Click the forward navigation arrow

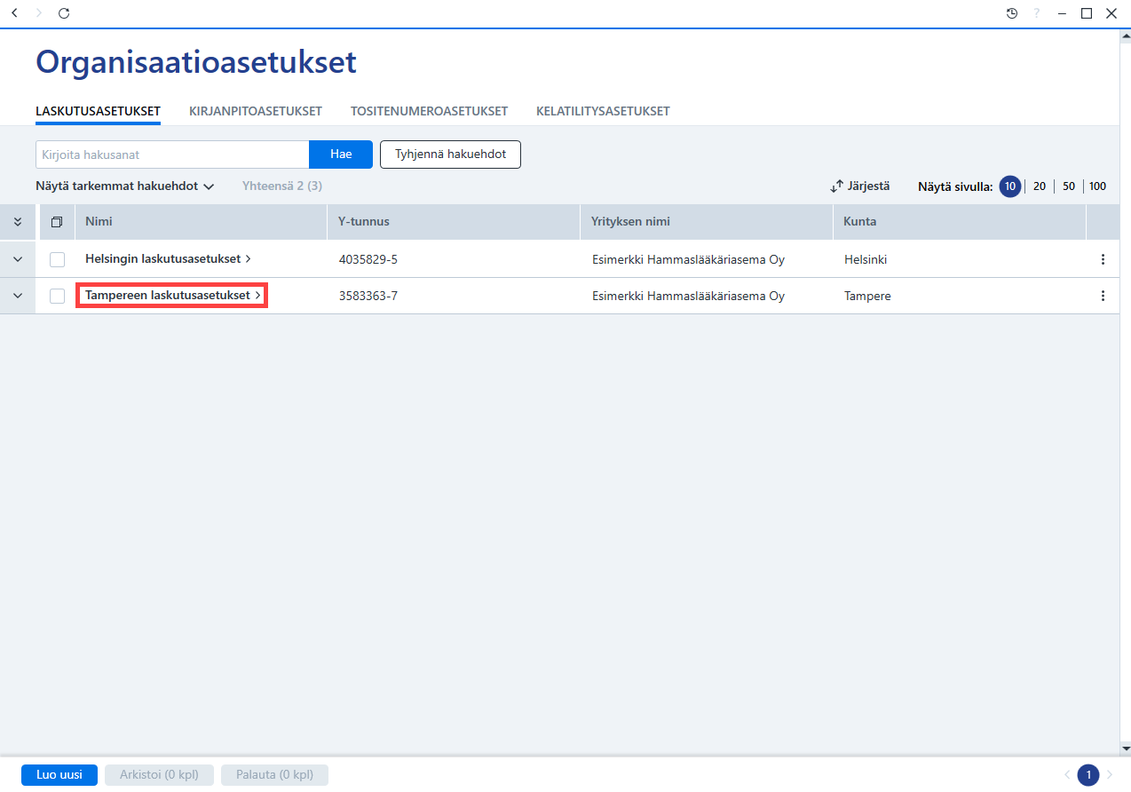(x=38, y=13)
